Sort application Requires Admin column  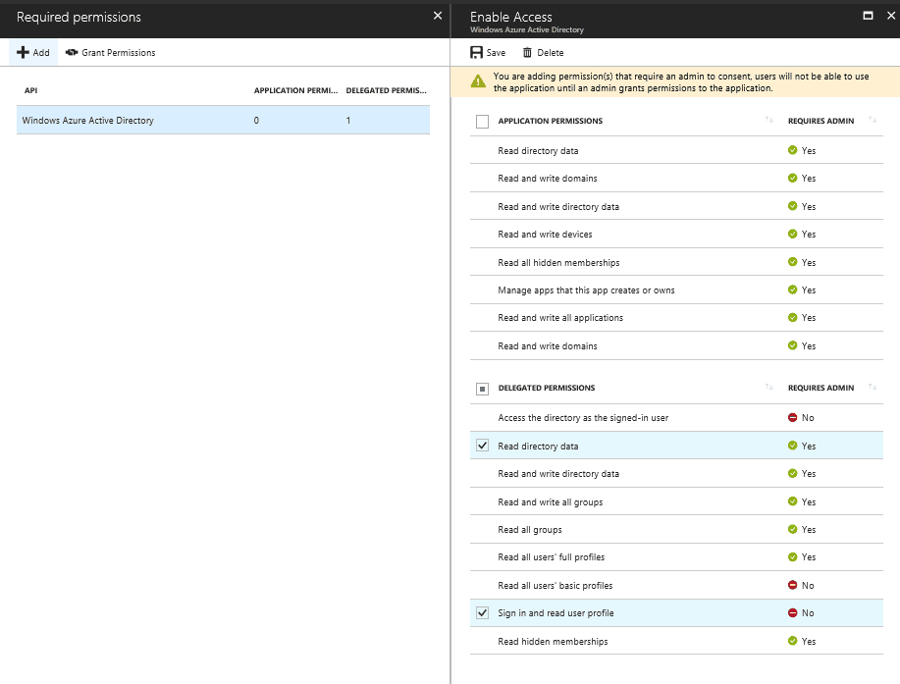pyautogui.click(x=873, y=120)
